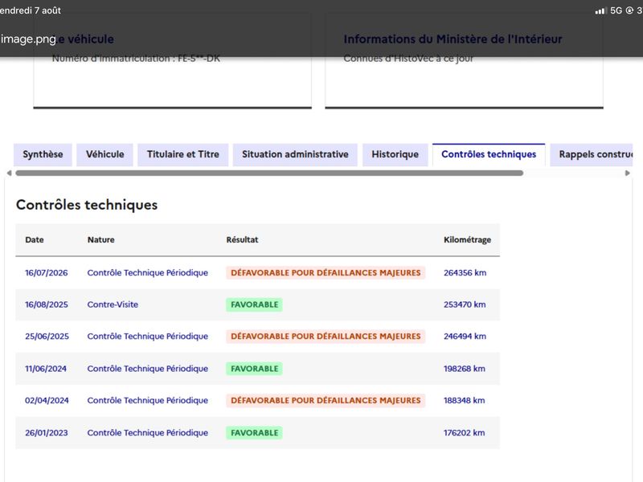643x482 pixels.
Task: Click the 264356 km mileage value
Action: pos(465,272)
